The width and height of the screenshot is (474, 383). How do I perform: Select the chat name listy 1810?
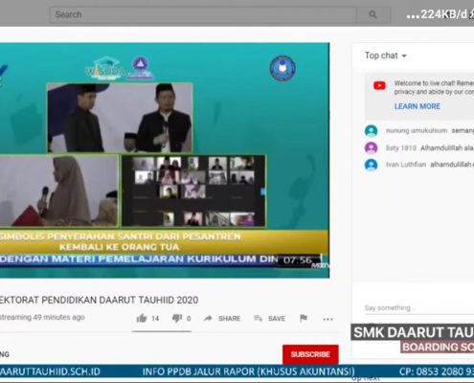tap(401, 147)
